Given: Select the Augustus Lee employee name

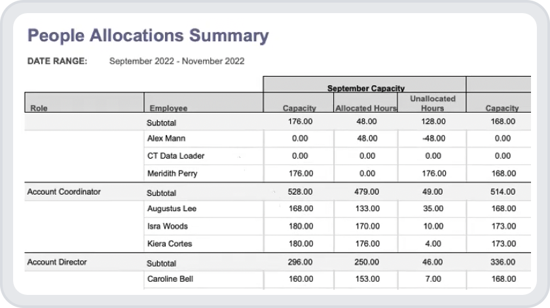Looking at the screenshot, I should pyautogui.click(x=172, y=208).
